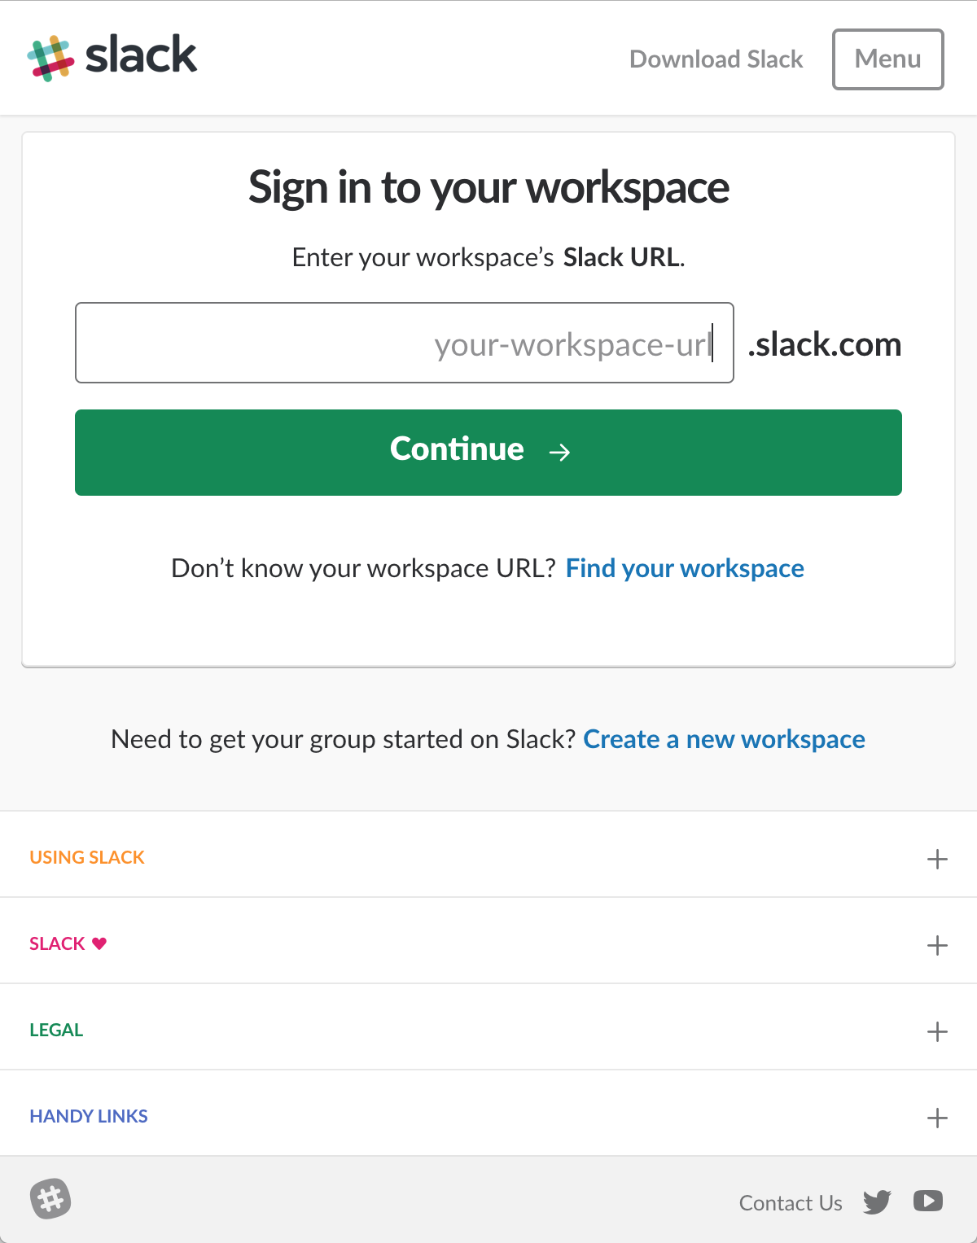Open the Slack YouTube channel icon
977x1243 pixels.
pyautogui.click(x=928, y=1201)
